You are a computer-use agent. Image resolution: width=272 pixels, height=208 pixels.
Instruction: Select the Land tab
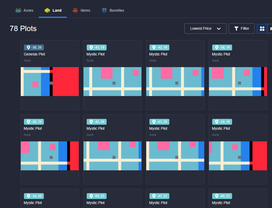(53, 10)
